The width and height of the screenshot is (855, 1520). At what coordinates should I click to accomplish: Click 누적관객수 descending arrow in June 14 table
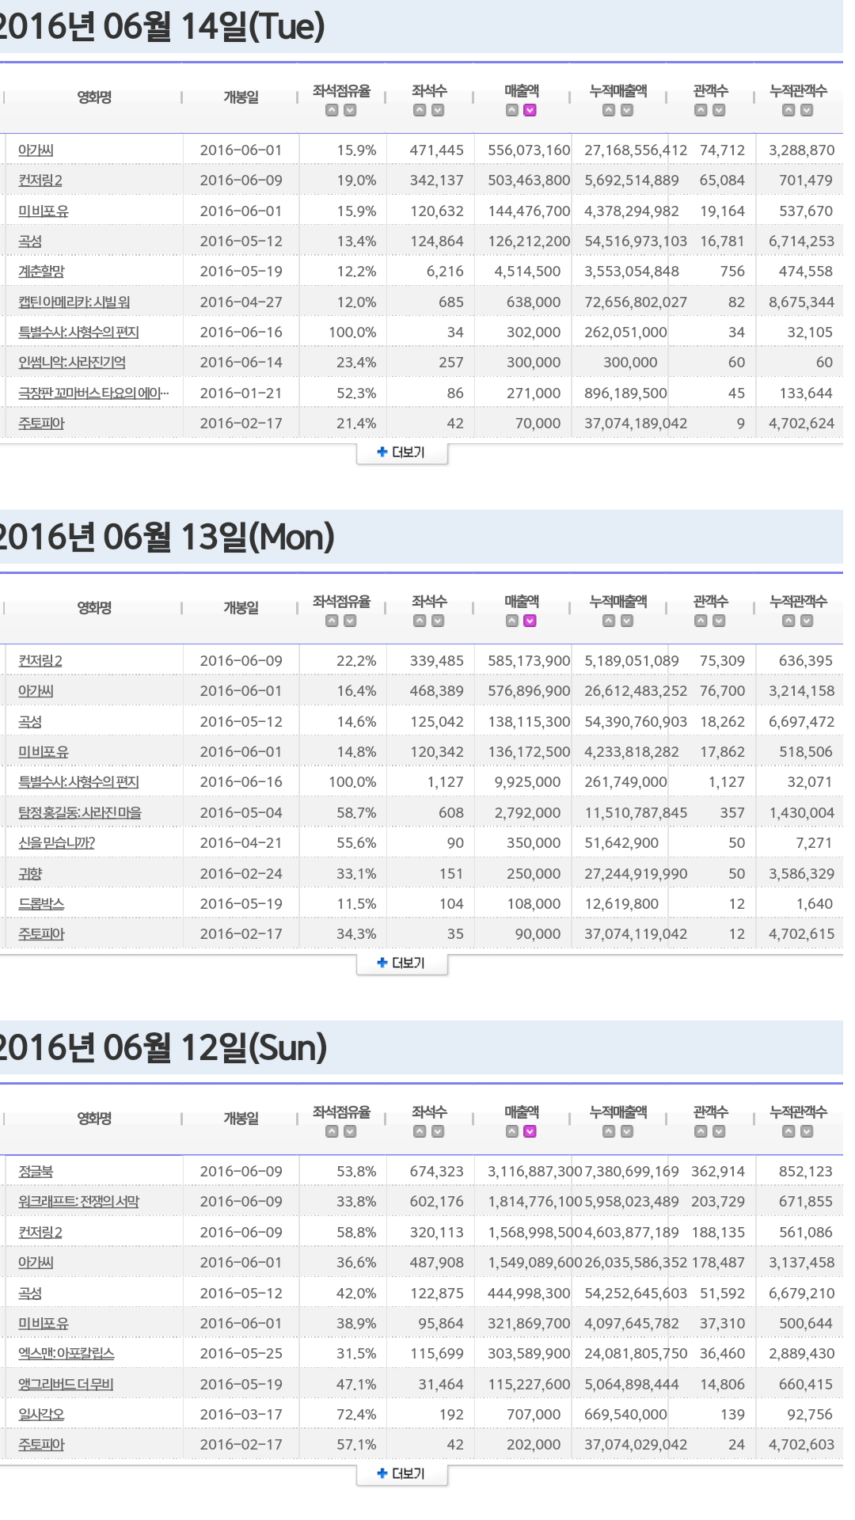click(807, 111)
